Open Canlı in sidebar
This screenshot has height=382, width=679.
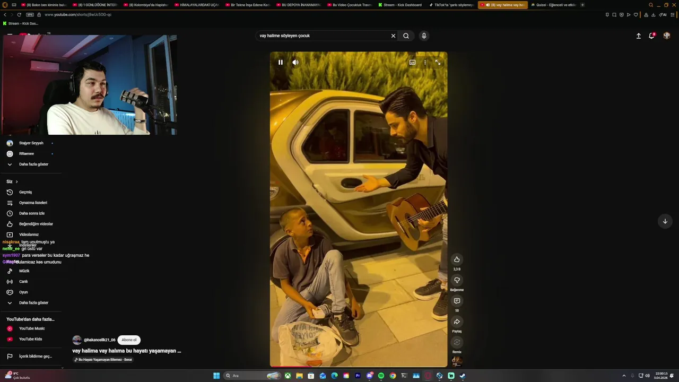[23, 281]
